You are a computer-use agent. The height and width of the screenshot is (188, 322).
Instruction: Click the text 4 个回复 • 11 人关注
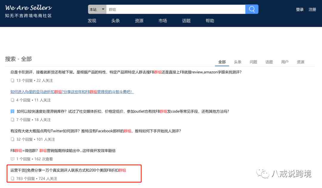33,100
